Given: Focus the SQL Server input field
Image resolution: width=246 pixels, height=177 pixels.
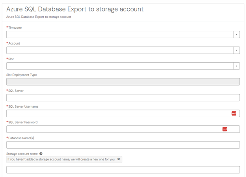Looking at the screenshot, I should click(x=123, y=98).
